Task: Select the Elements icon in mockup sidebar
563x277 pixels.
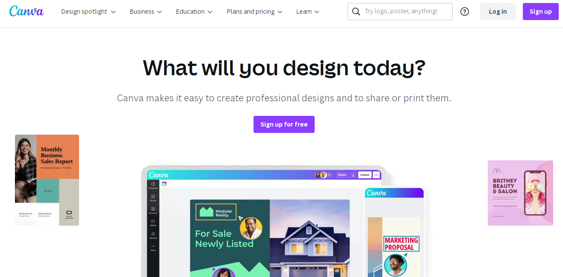Action: (x=153, y=210)
